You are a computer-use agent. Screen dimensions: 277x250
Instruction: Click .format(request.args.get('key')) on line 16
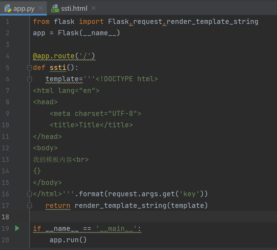[141, 194]
